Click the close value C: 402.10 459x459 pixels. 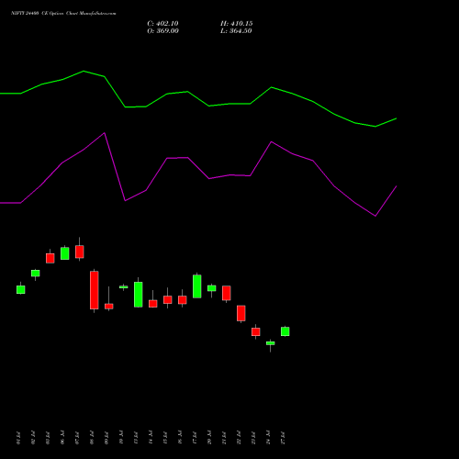[162, 24]
